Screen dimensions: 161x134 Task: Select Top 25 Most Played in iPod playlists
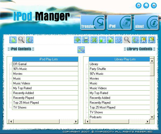coord(45,103)
